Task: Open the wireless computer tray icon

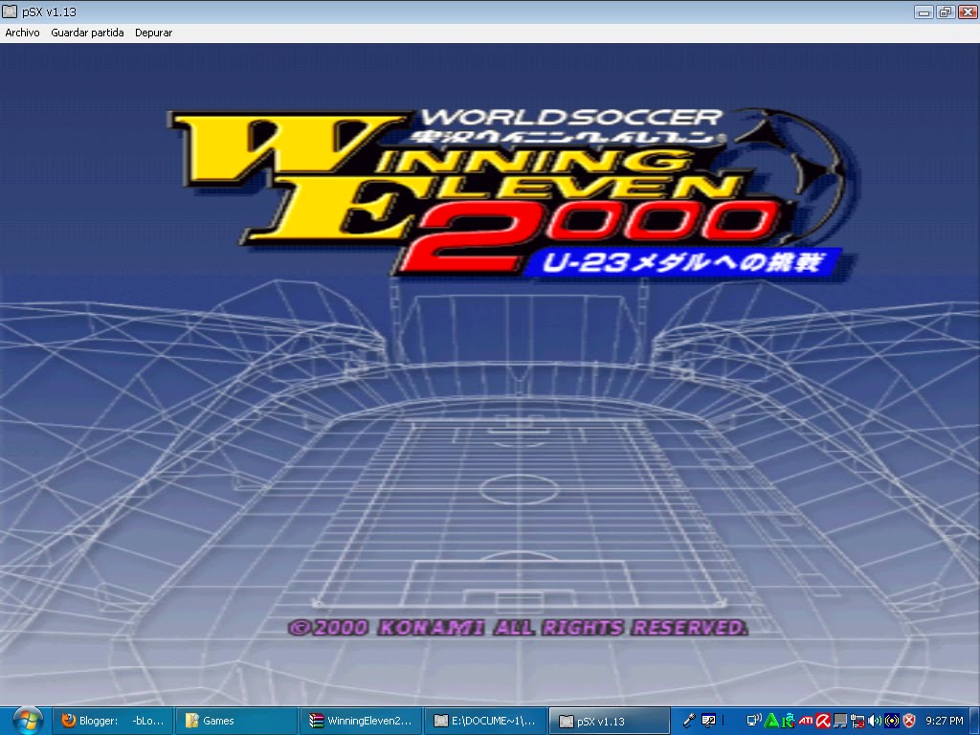Action: 754,721
